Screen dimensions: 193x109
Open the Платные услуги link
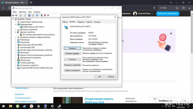pyautogui.click(x=23, y=98)
